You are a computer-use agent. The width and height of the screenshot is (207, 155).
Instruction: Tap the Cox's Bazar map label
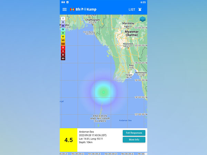coord(88,32)
